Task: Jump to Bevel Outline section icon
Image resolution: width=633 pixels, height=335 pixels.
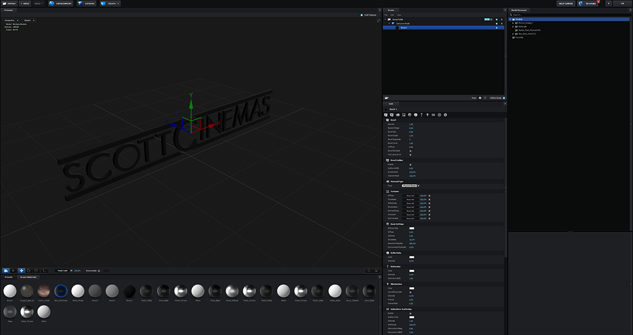Action: pos(392,114)
